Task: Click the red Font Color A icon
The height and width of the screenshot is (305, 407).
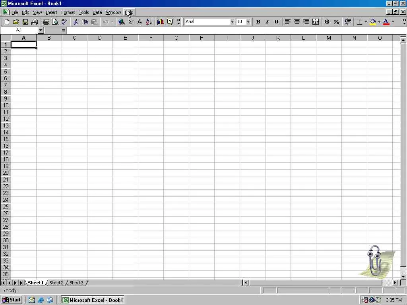Action: [x=386, y=22]
